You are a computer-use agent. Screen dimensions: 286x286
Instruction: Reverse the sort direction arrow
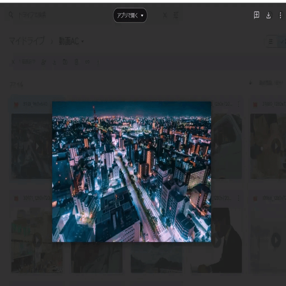[250, 83]
